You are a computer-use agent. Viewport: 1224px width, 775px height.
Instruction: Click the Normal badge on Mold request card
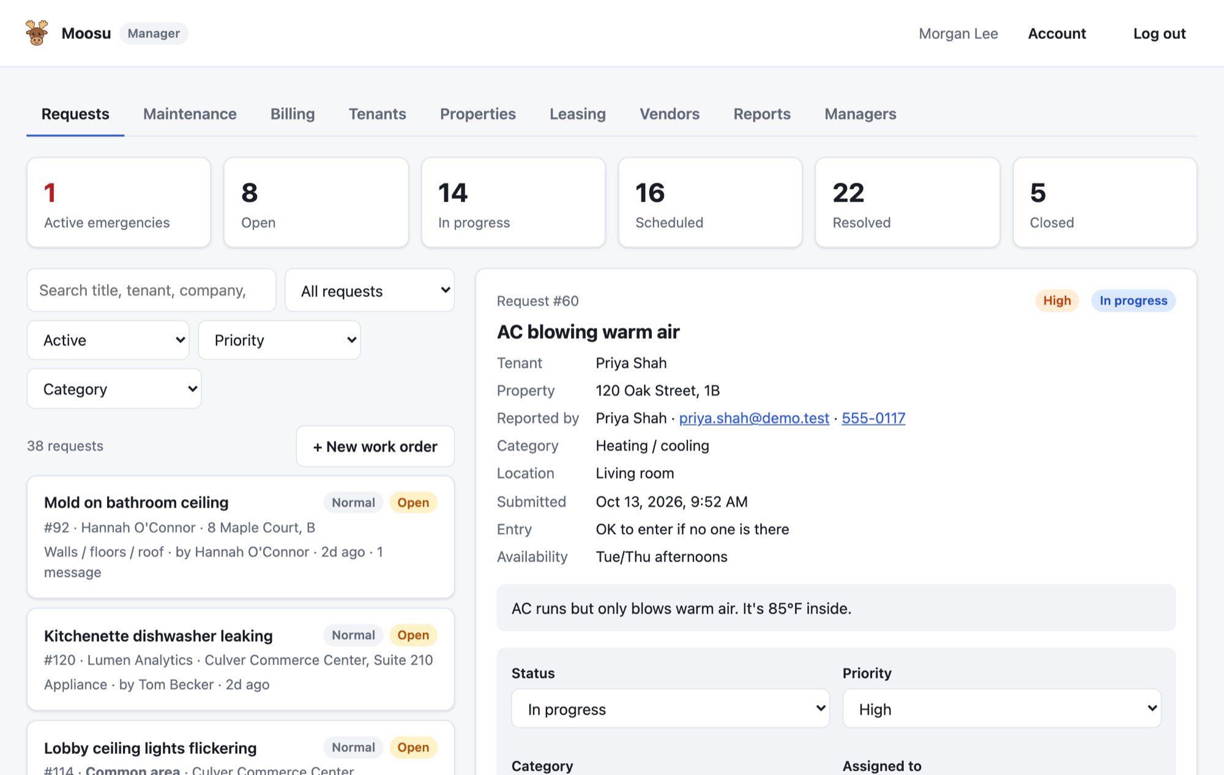click(x=353, y=503)
